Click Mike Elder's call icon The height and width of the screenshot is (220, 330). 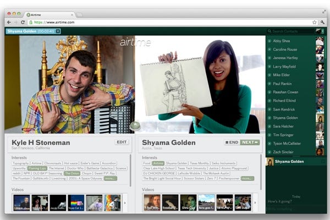269,75
